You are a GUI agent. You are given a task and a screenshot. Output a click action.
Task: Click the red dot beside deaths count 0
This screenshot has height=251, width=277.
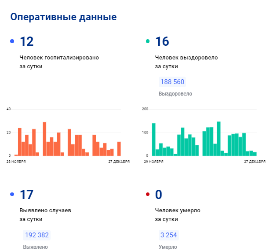(x=148, y=194)
